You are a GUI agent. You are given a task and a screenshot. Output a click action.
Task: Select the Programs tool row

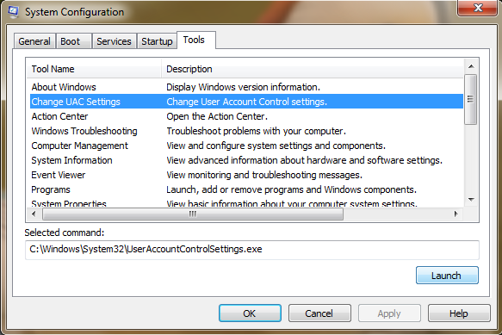246,189
